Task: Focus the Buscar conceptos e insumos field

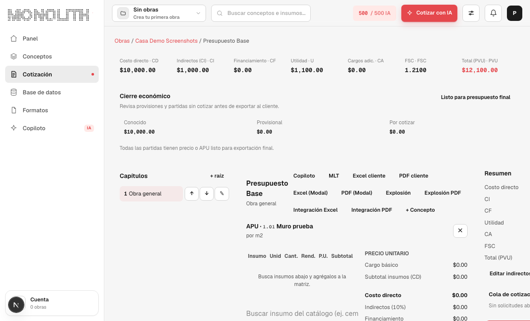Action: click(261, 13)
